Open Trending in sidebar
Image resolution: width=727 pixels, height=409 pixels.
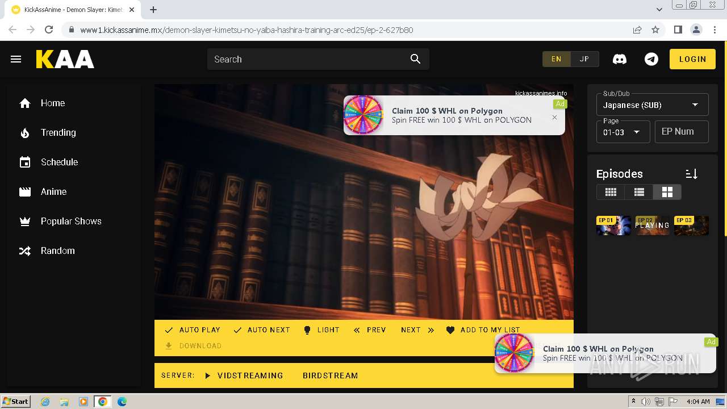point(74,132)
